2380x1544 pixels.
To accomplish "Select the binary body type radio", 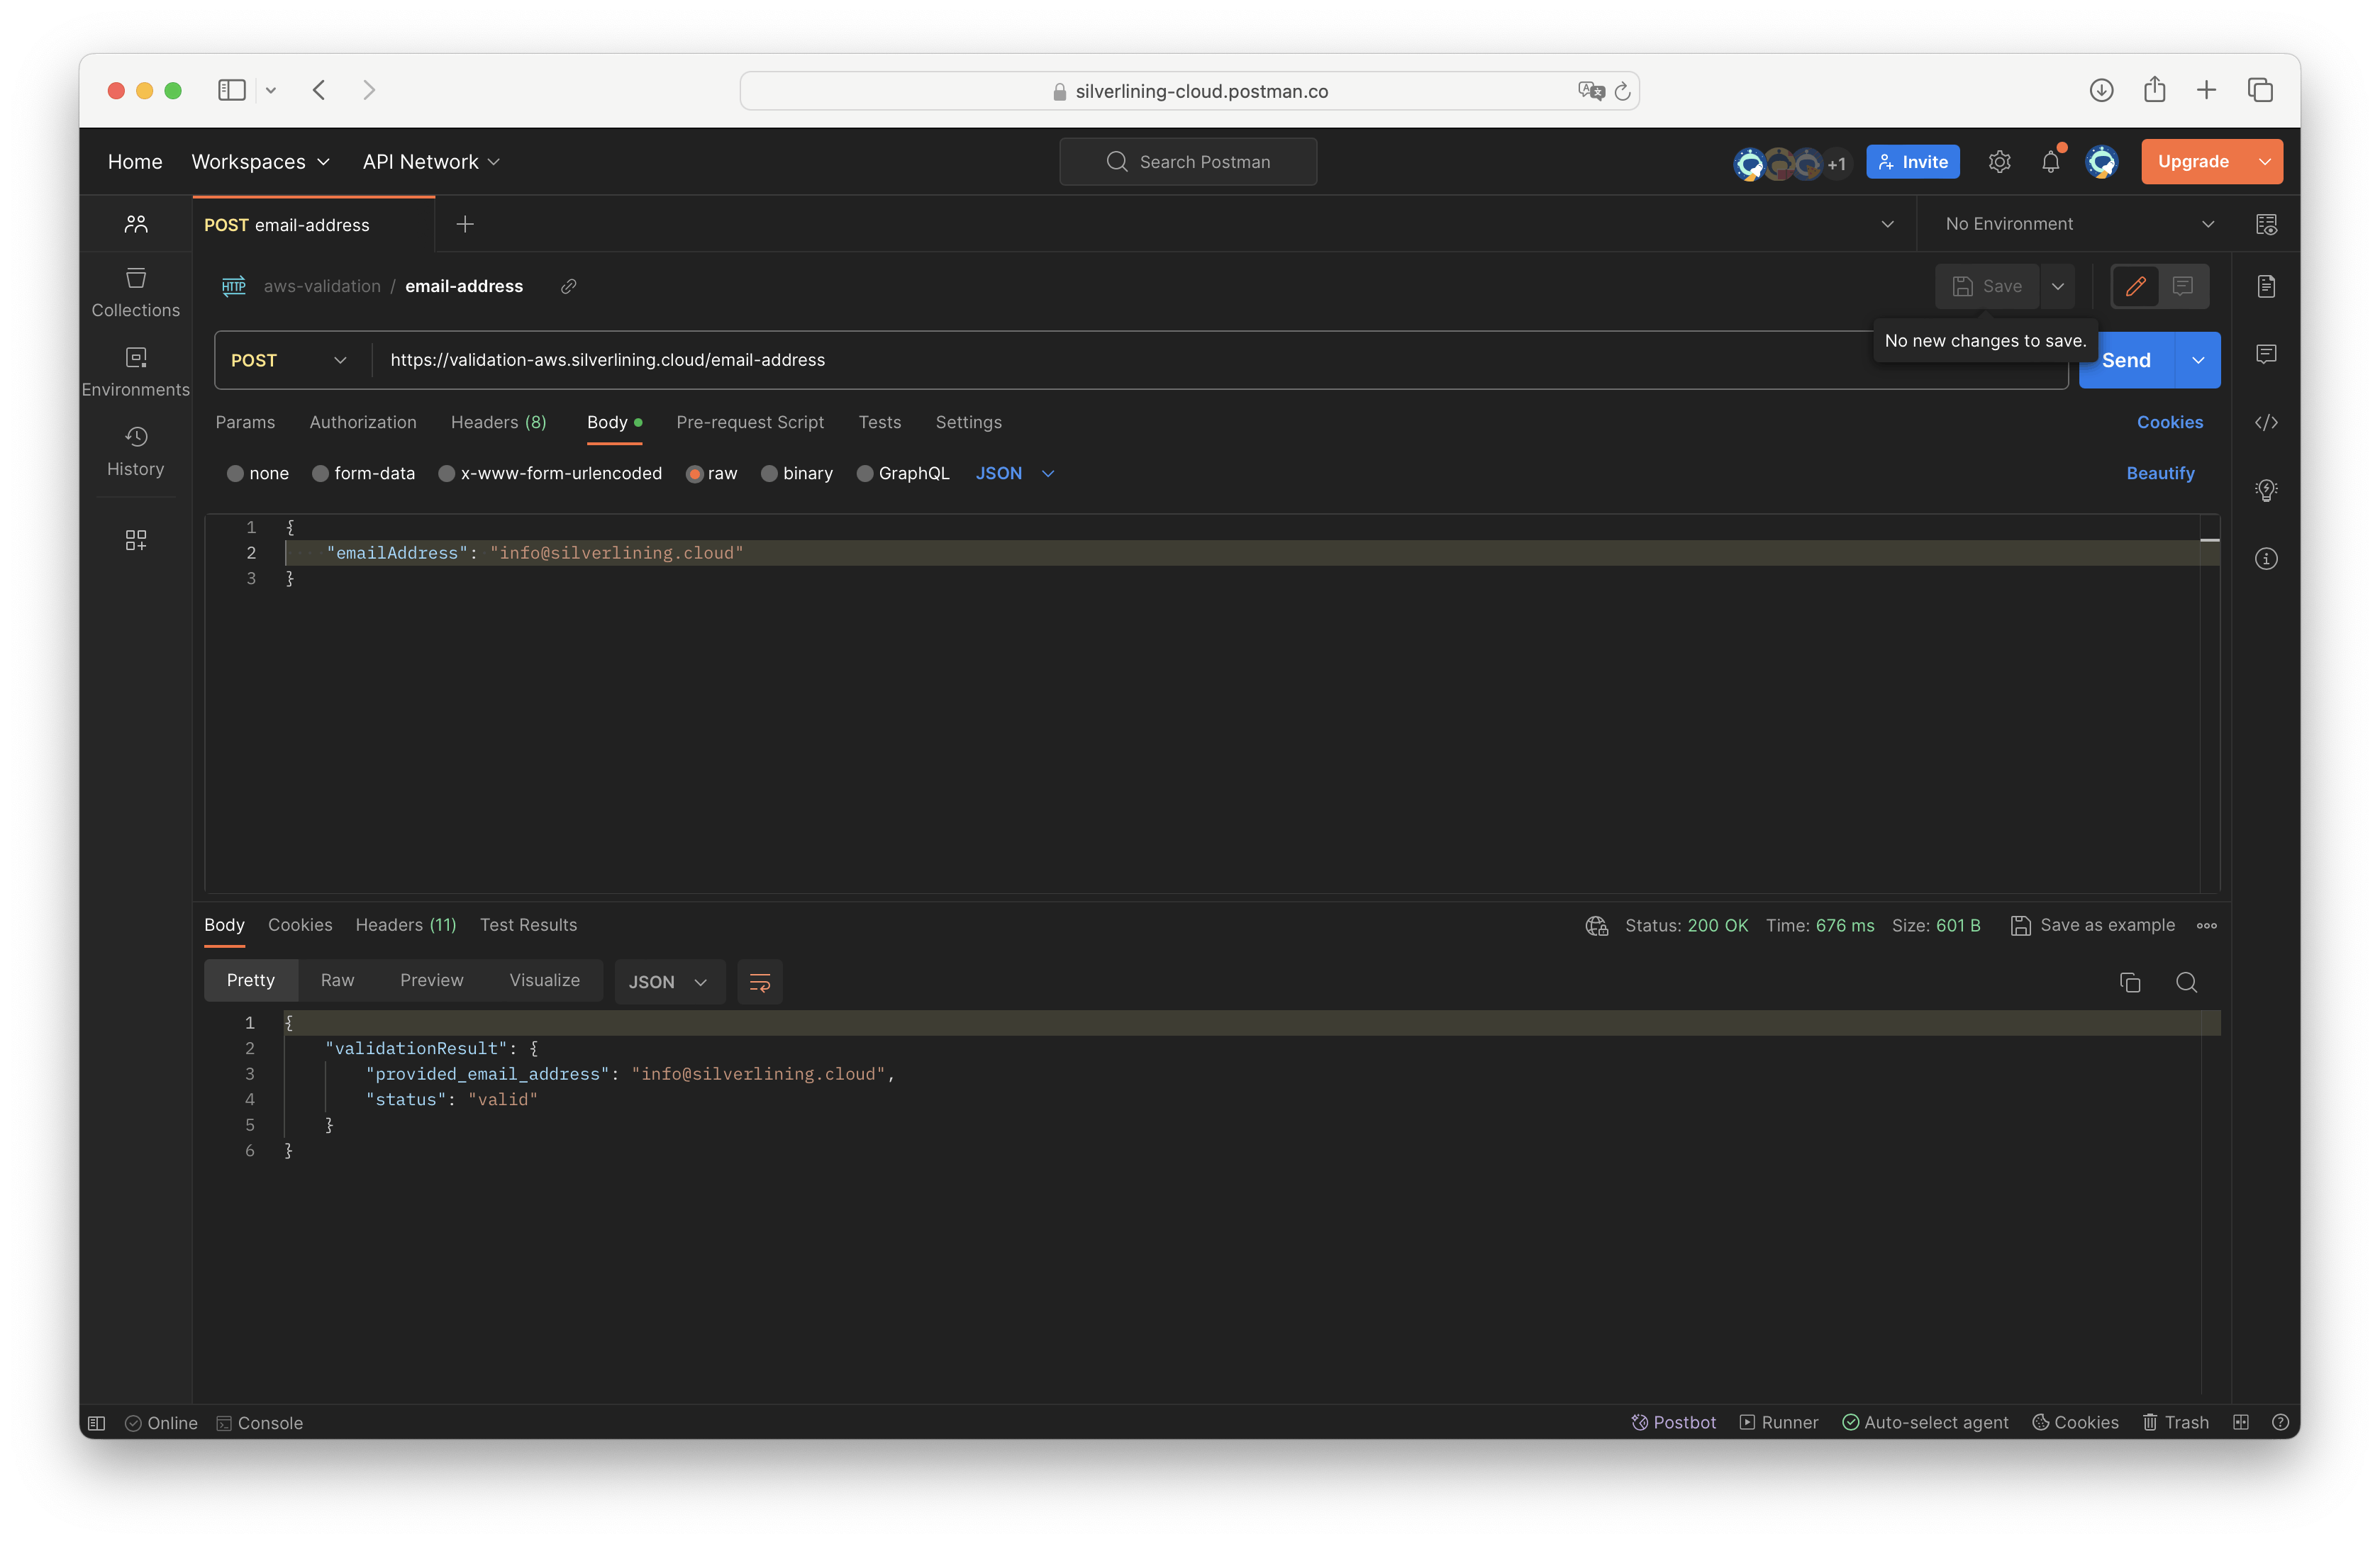I will [x=769, y=474].
